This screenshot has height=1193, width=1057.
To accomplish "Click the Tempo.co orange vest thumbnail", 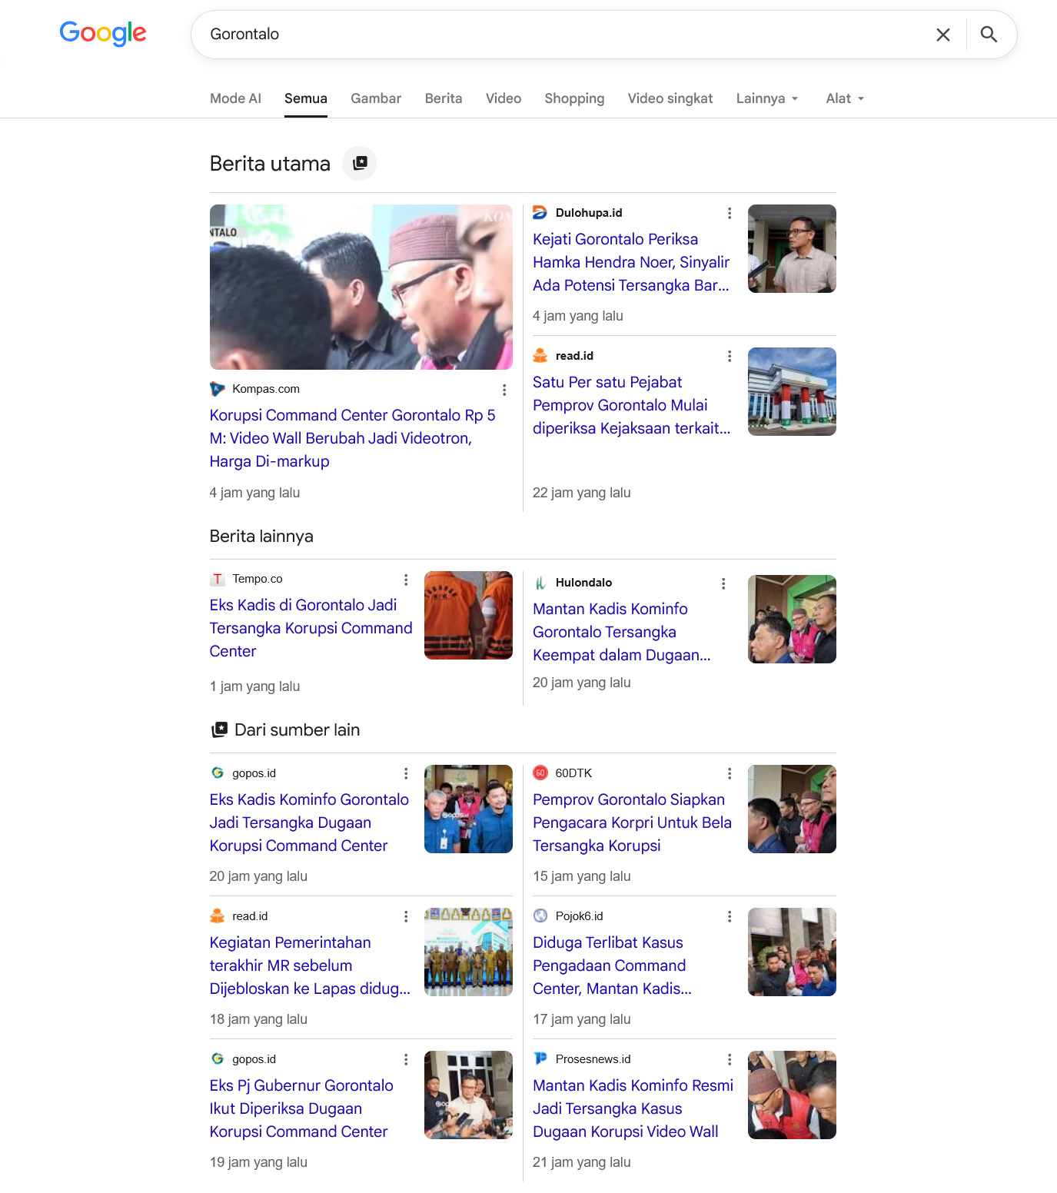I will tap(468, 615).
